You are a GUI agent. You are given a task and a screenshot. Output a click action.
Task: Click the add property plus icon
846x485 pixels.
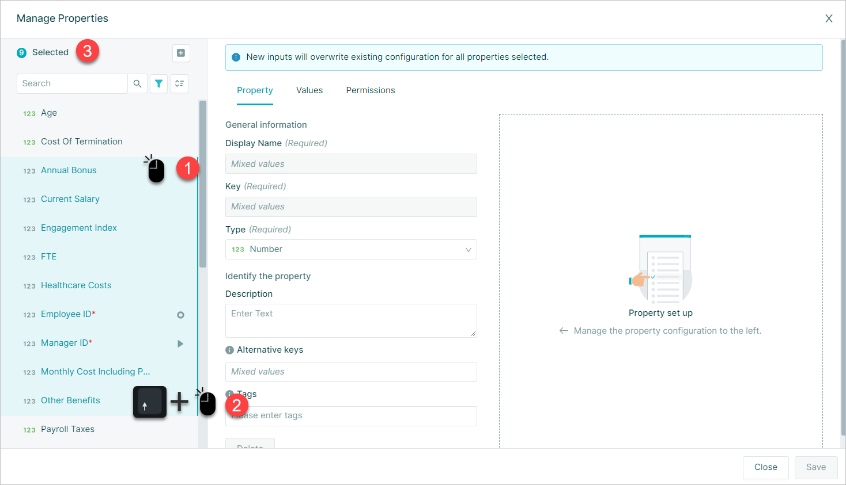click(181, 53)
